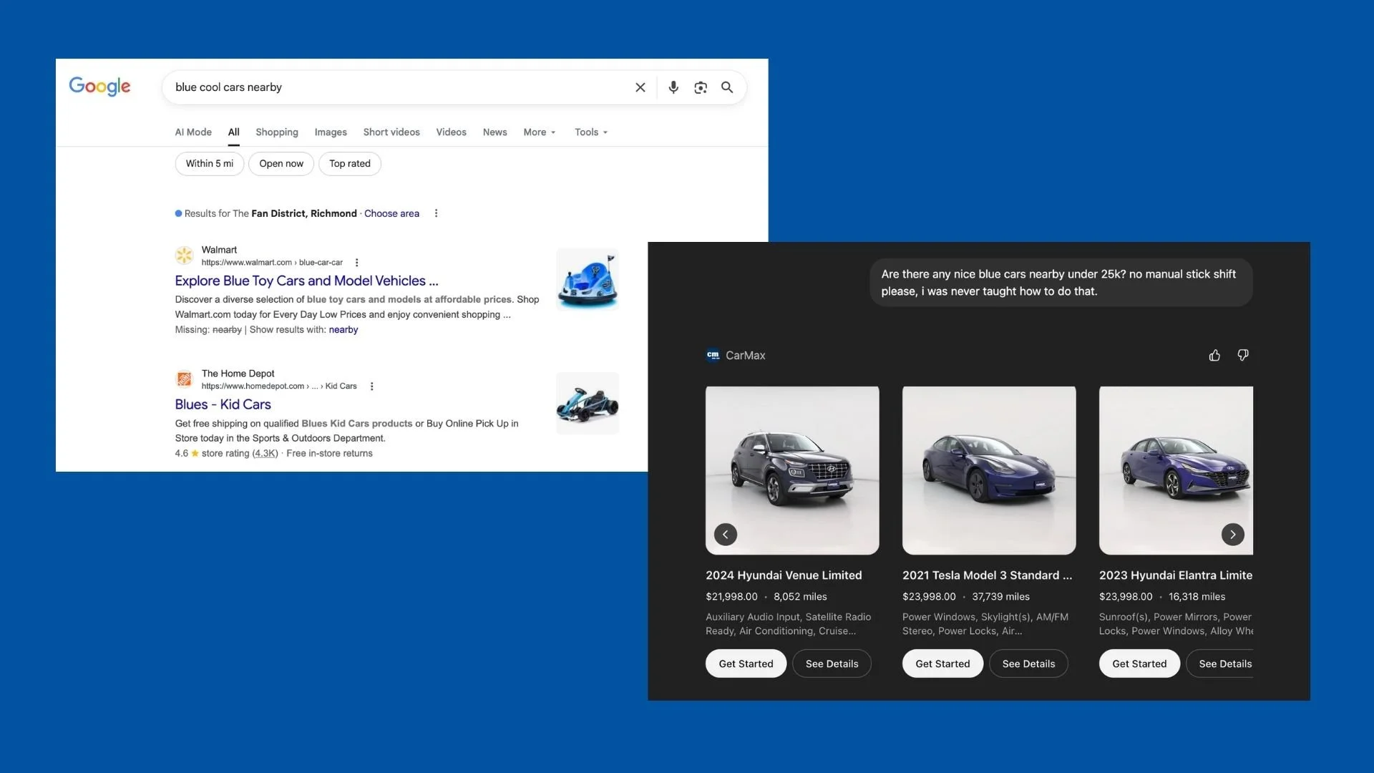Image resolution: width=1374 pixels, height=773 pixels.
Task: Start voice search with microphone icon
Action: pyautogui.click(x=673, y=87)
